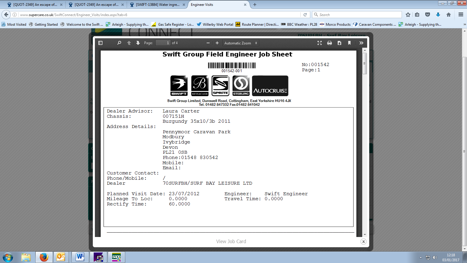Toggle the PDF viewer sidebar

pos(100,43)
